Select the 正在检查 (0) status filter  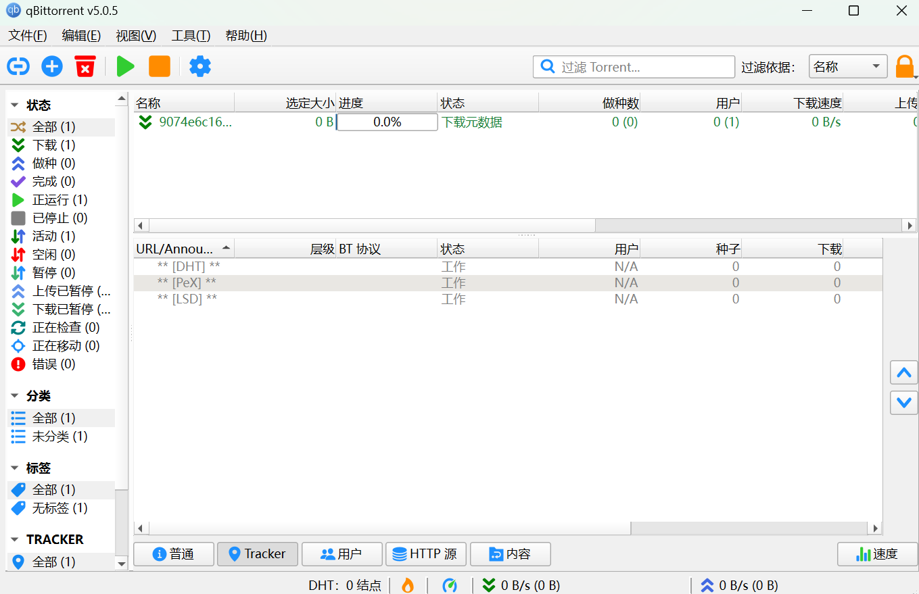point(61,328)
